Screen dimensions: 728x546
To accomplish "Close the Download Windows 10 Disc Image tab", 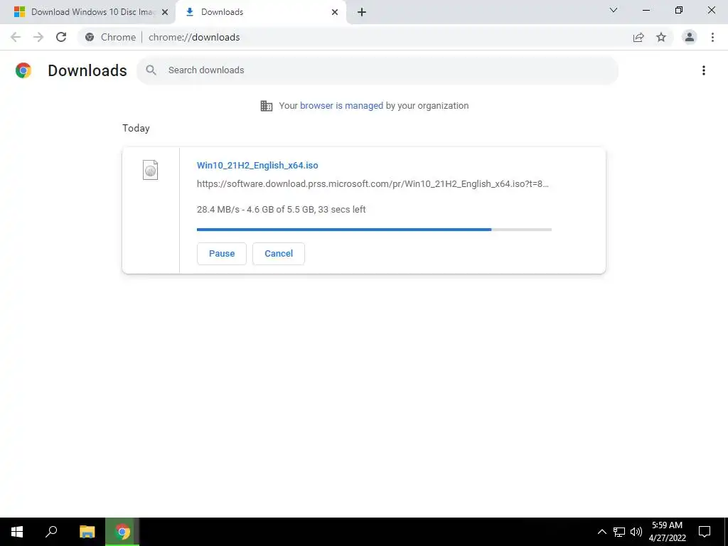I will coord(165,12).
